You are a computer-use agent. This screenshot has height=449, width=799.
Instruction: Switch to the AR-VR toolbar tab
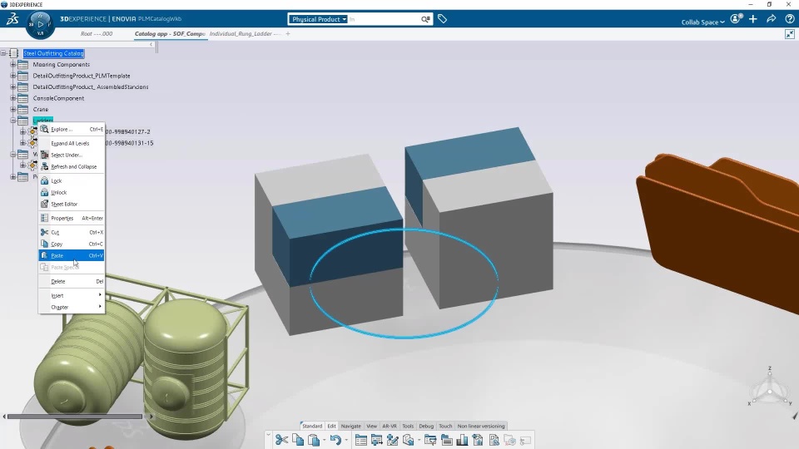click(x=390, y=426)
